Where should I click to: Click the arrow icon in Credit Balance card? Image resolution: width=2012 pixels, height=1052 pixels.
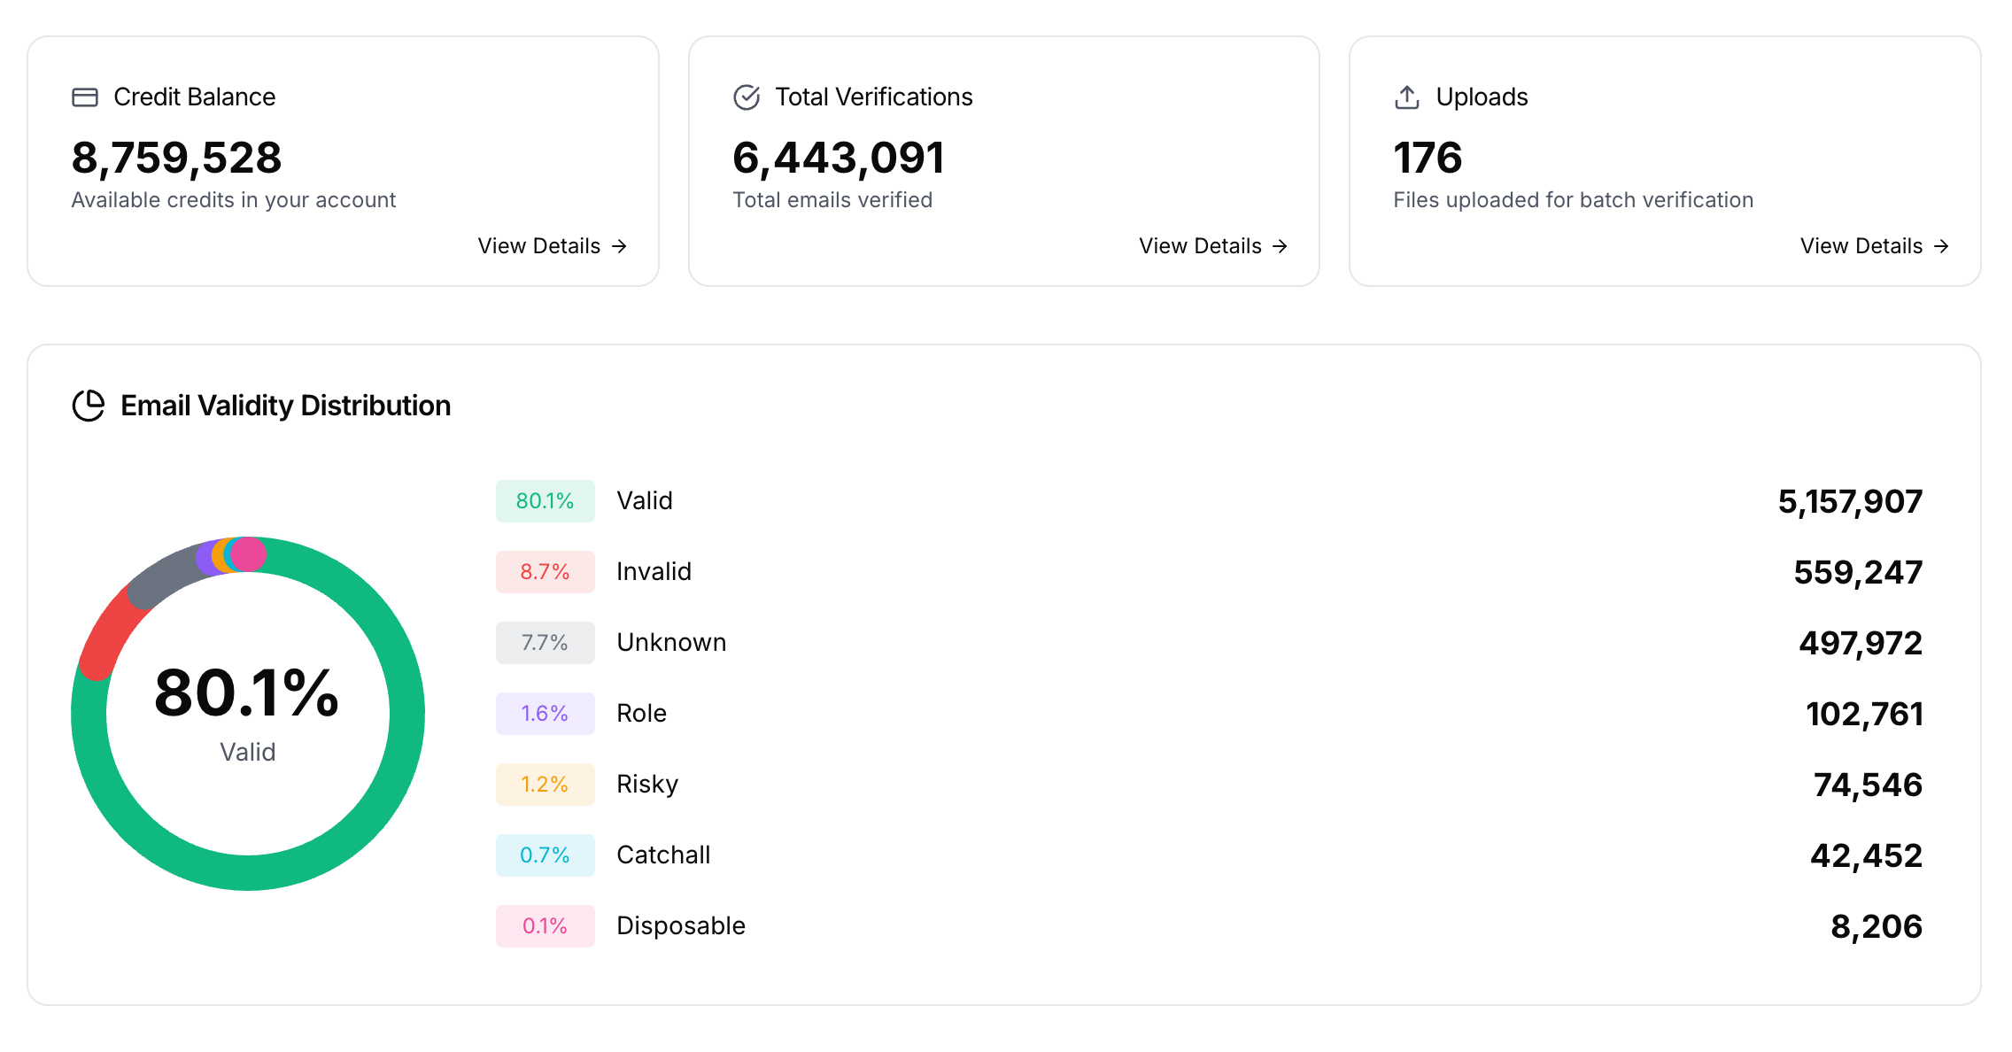pos(620,246)
